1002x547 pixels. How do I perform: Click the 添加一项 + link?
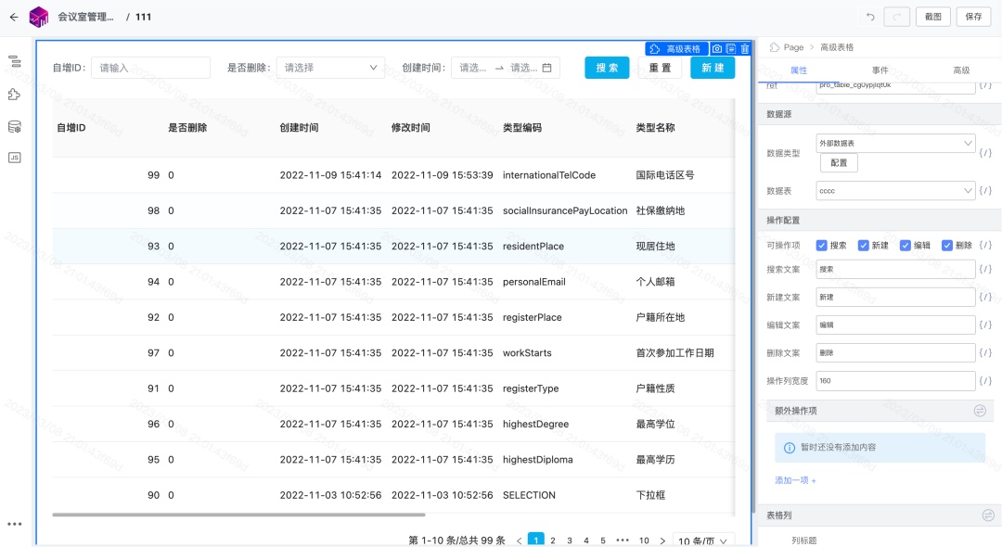(x=796, y=480)
